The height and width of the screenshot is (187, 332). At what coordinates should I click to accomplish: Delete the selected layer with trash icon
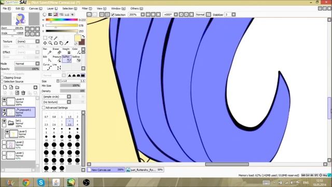pyautogui.click(x=23, y=93)
